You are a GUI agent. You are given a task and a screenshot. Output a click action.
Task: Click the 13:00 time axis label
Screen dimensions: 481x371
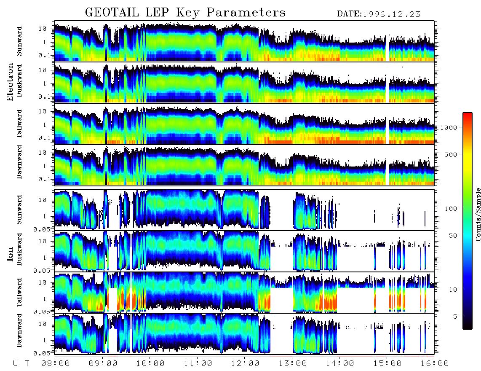(293, 364)
